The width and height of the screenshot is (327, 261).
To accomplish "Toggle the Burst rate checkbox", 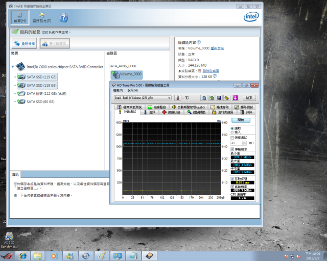I will pos(232,187).
